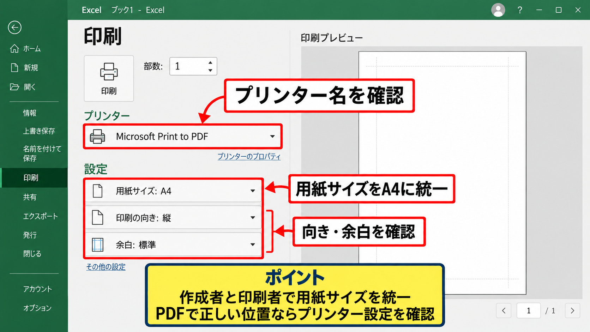
Task: Expand the 印刷の向き: 縦 dropdown
Action: [x=174, y=218]
